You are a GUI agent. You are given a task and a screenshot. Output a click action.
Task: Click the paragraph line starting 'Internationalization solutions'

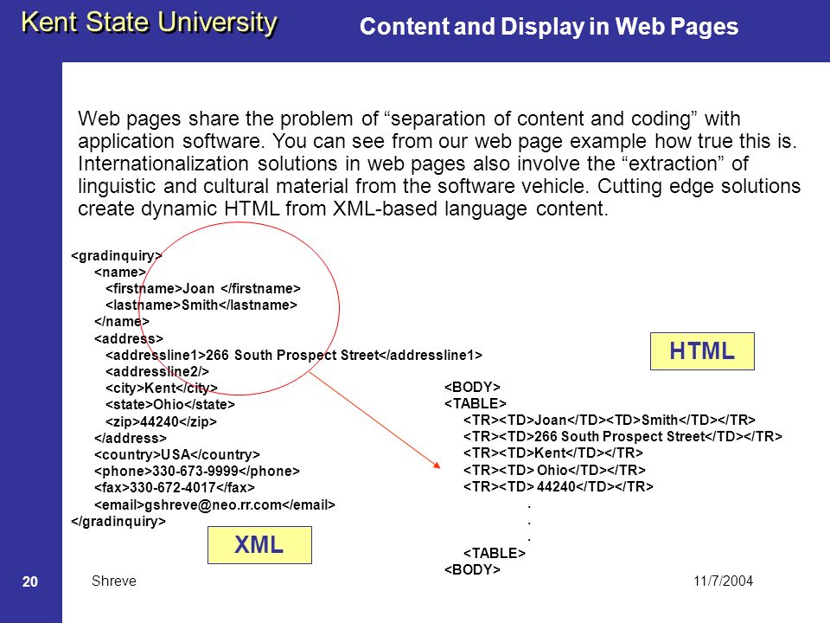(413, 164)
